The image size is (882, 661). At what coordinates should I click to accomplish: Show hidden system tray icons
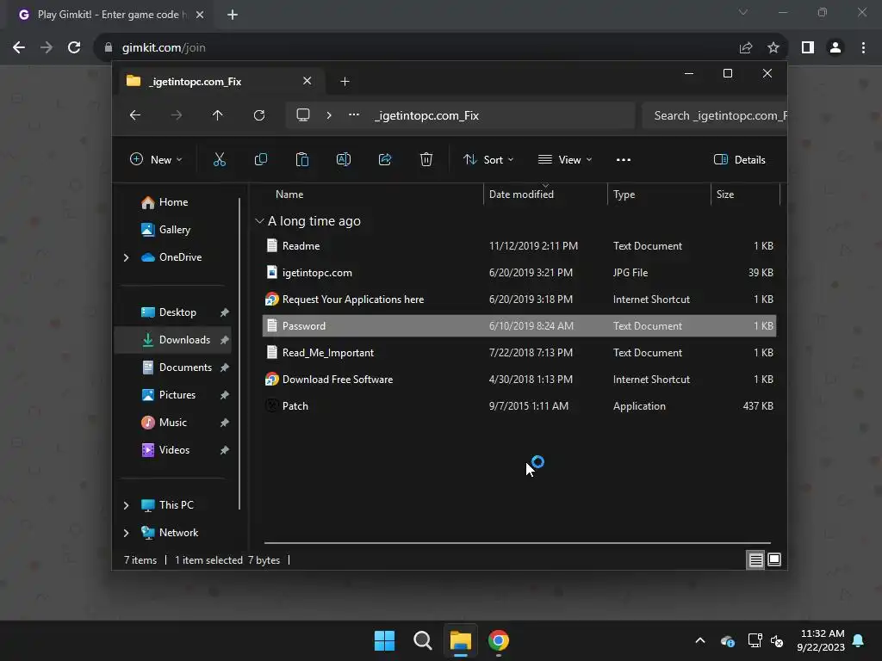tap(700, 640)
